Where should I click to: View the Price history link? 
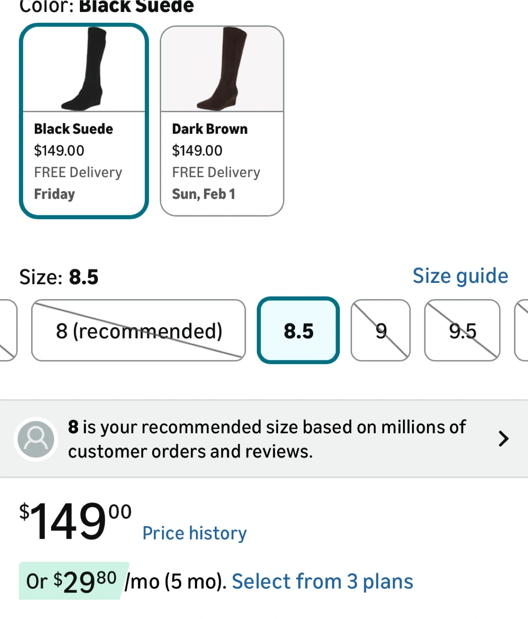click(x=195, y=533)
